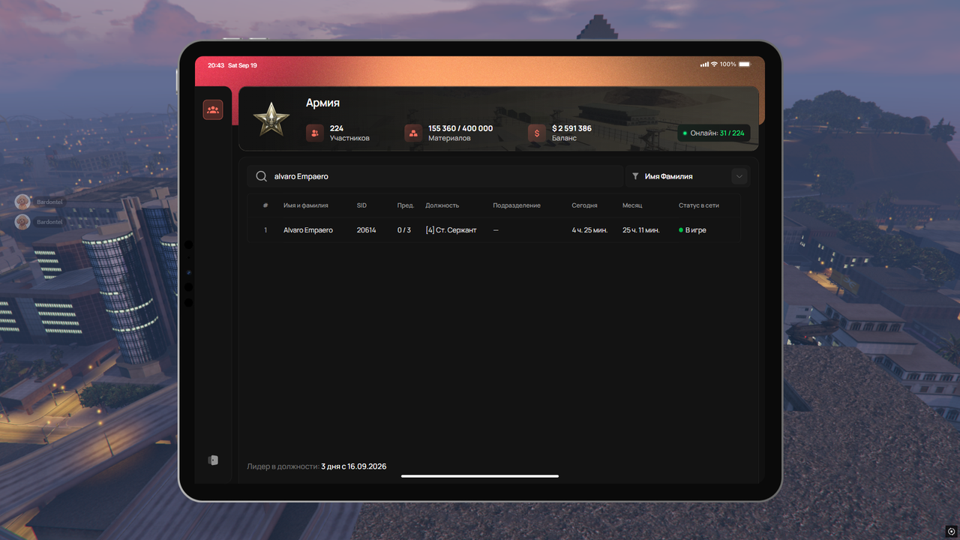Click the search magnifier icon
The image size is (960, 540).
261,176
